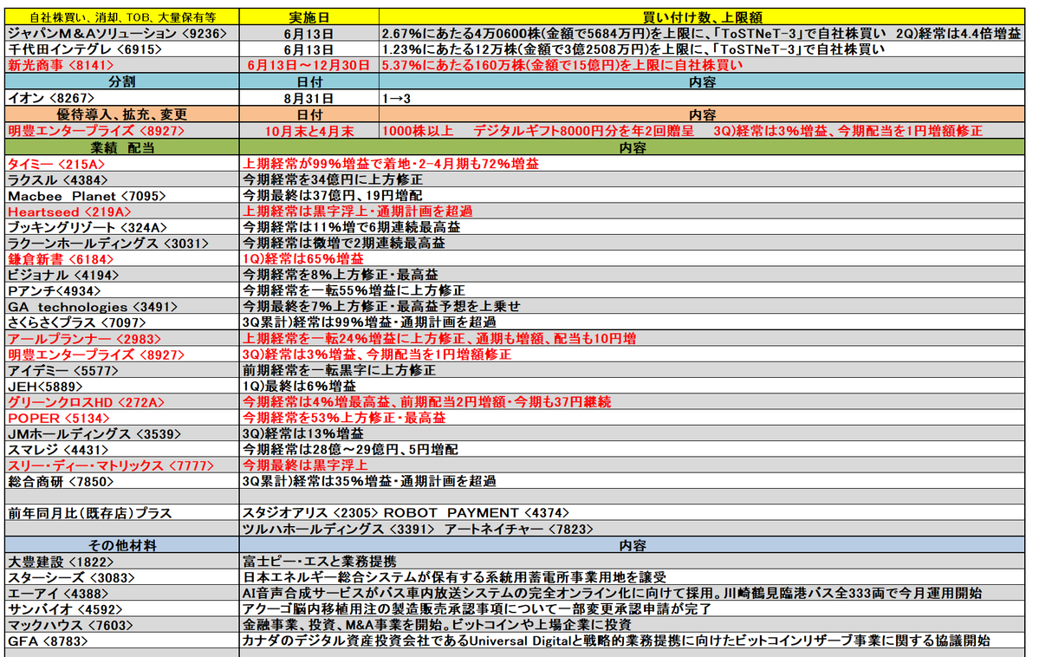
Task: Click the Heartseed <219A> cell
Action: click(122, 211)
